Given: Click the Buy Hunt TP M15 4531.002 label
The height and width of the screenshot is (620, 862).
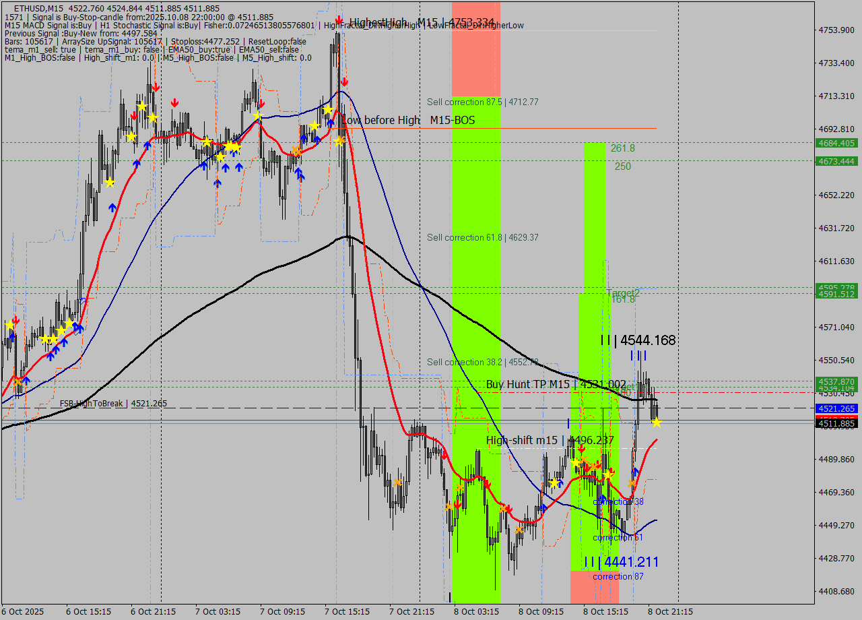Looking at the screenshot, I should click(539, 384).
